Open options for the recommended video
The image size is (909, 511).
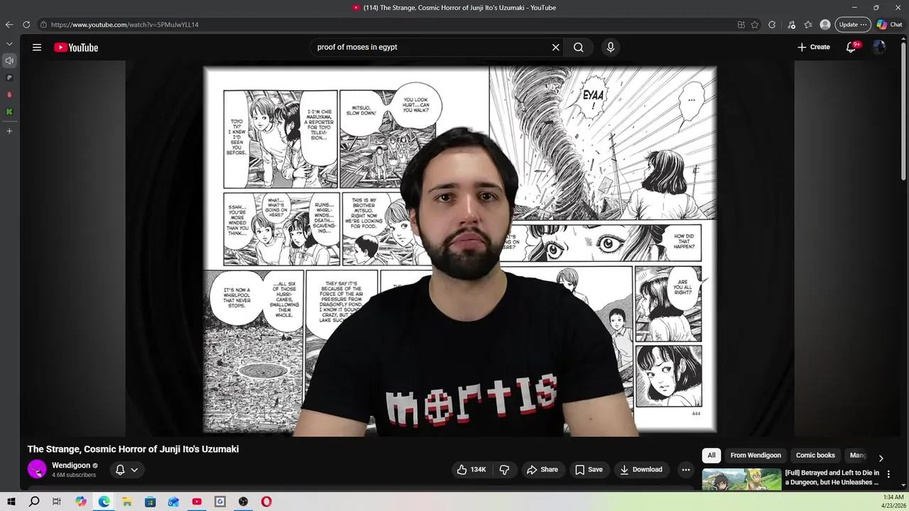pos(888,474)
